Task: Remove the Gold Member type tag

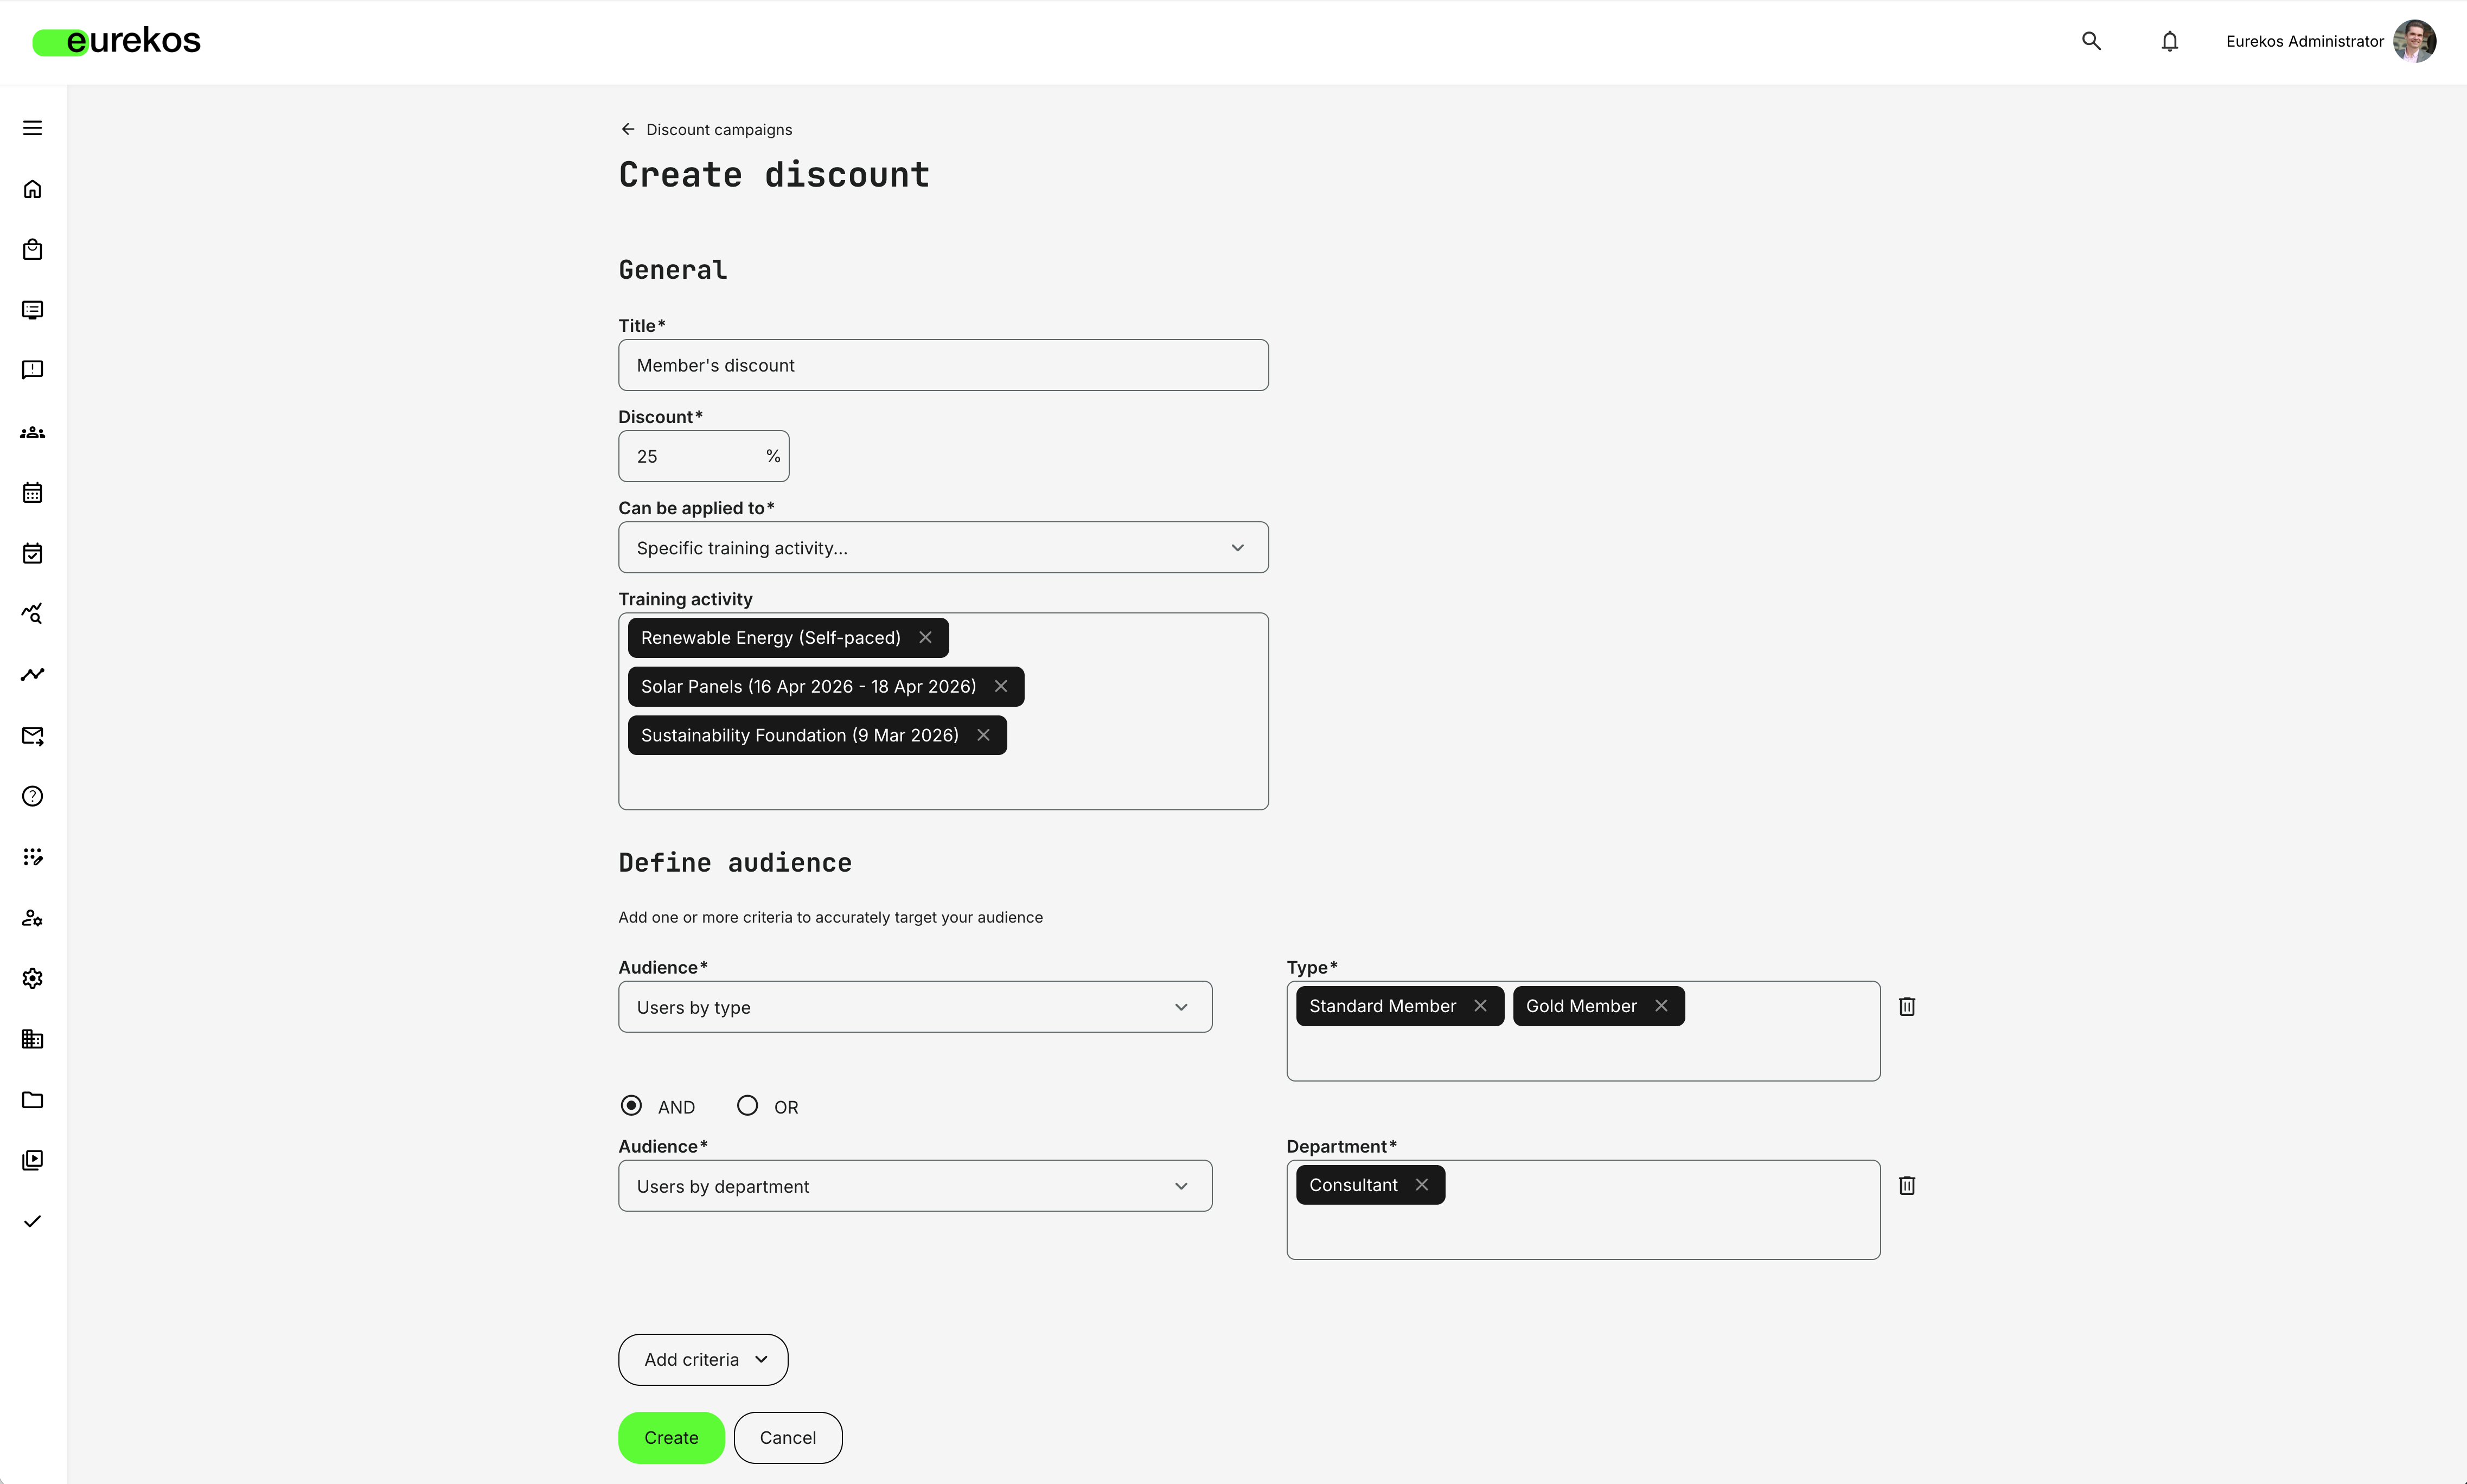Action: pos(1661,1006)
